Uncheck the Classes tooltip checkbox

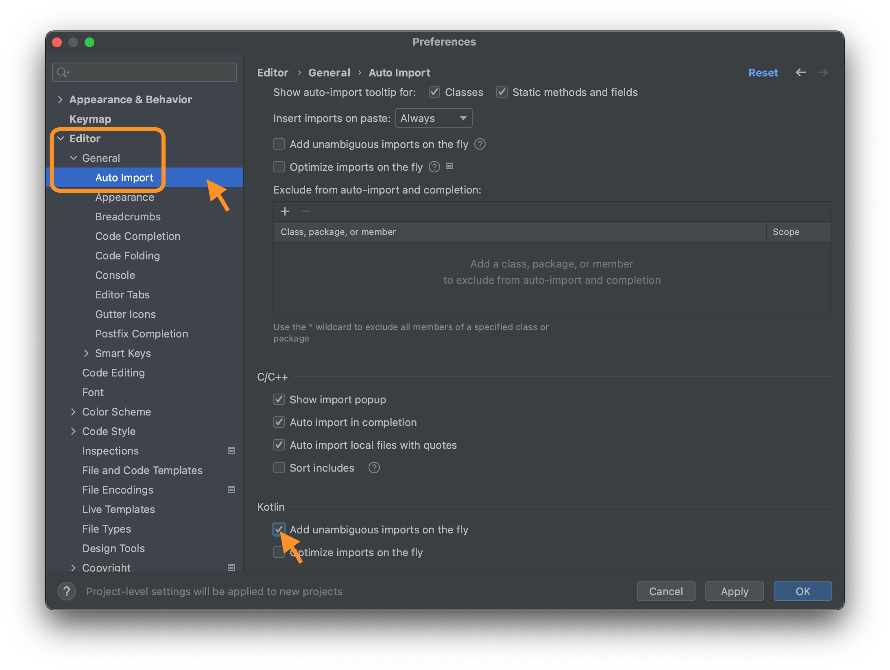434,92
